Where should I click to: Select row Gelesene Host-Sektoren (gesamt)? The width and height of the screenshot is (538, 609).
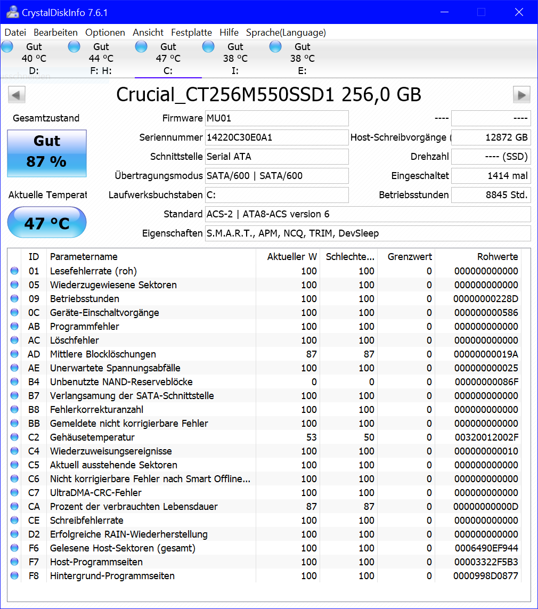[265, 548]
